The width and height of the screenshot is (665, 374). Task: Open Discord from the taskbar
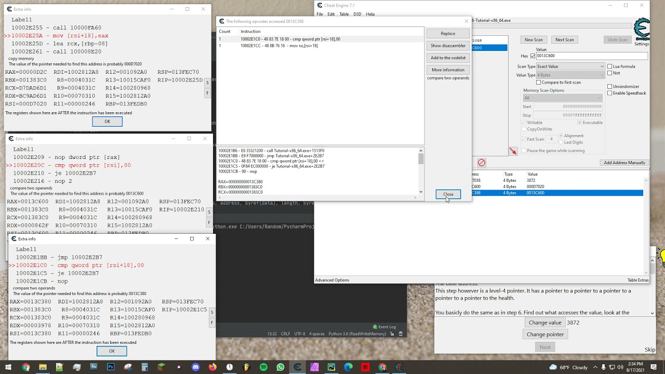click(x=195, y=367)
